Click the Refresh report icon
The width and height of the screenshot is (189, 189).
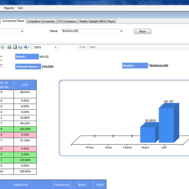(3, 47)
